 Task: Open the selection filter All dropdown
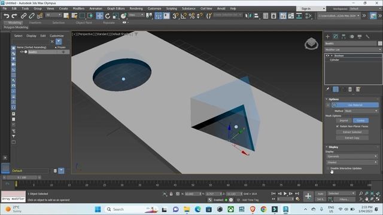[53, 15]
